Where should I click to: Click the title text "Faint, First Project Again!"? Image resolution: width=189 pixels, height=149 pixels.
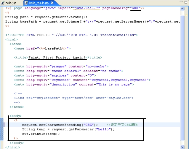coord(57,58)
